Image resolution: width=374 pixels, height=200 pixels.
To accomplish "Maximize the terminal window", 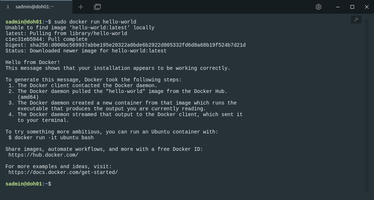I will click(x=352, y=7).
